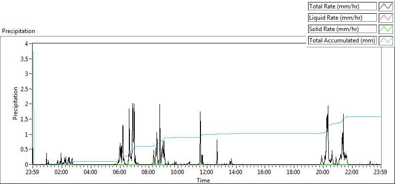The width and height of the screenshot is (395, 184).
Task: Click the 12:00 time axis tick label
Action: (x=207, y=173)
